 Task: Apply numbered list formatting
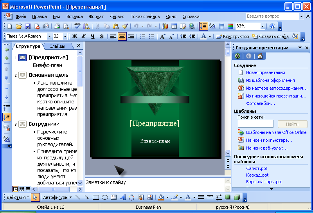[x=142, y=36]
